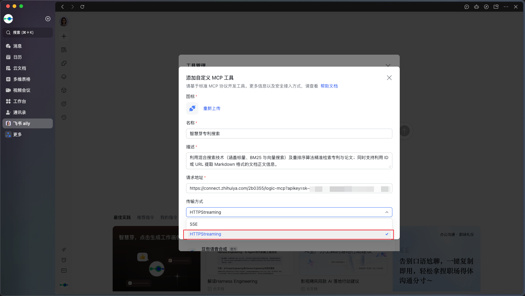Open the books library icon
The image size is (525, 296).
[x=64, y=50]
